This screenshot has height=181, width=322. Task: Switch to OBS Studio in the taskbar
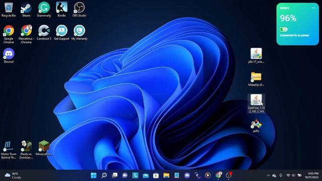[229, 175]
